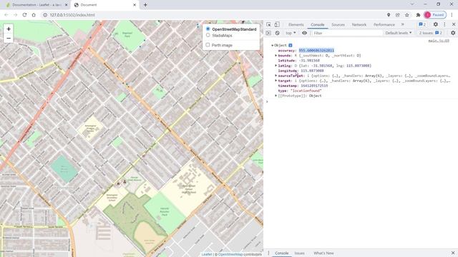The image size is (458, 257).
Task: Activate DevTools inspect element picker
Action: (x=268, y=25)
